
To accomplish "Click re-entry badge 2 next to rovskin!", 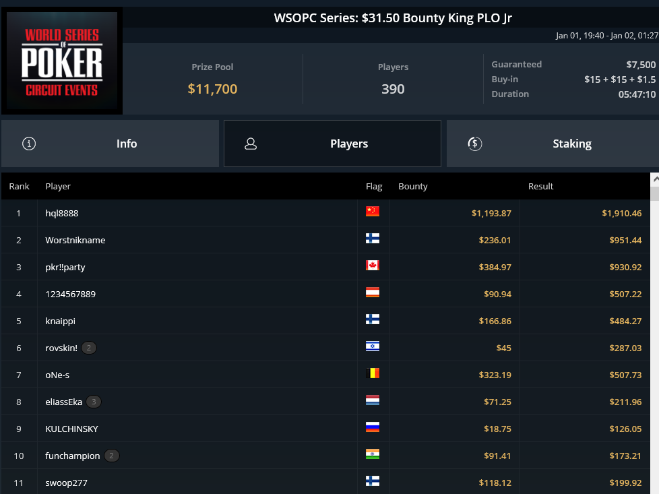I will pyautogui.click(x=89, y=348).
